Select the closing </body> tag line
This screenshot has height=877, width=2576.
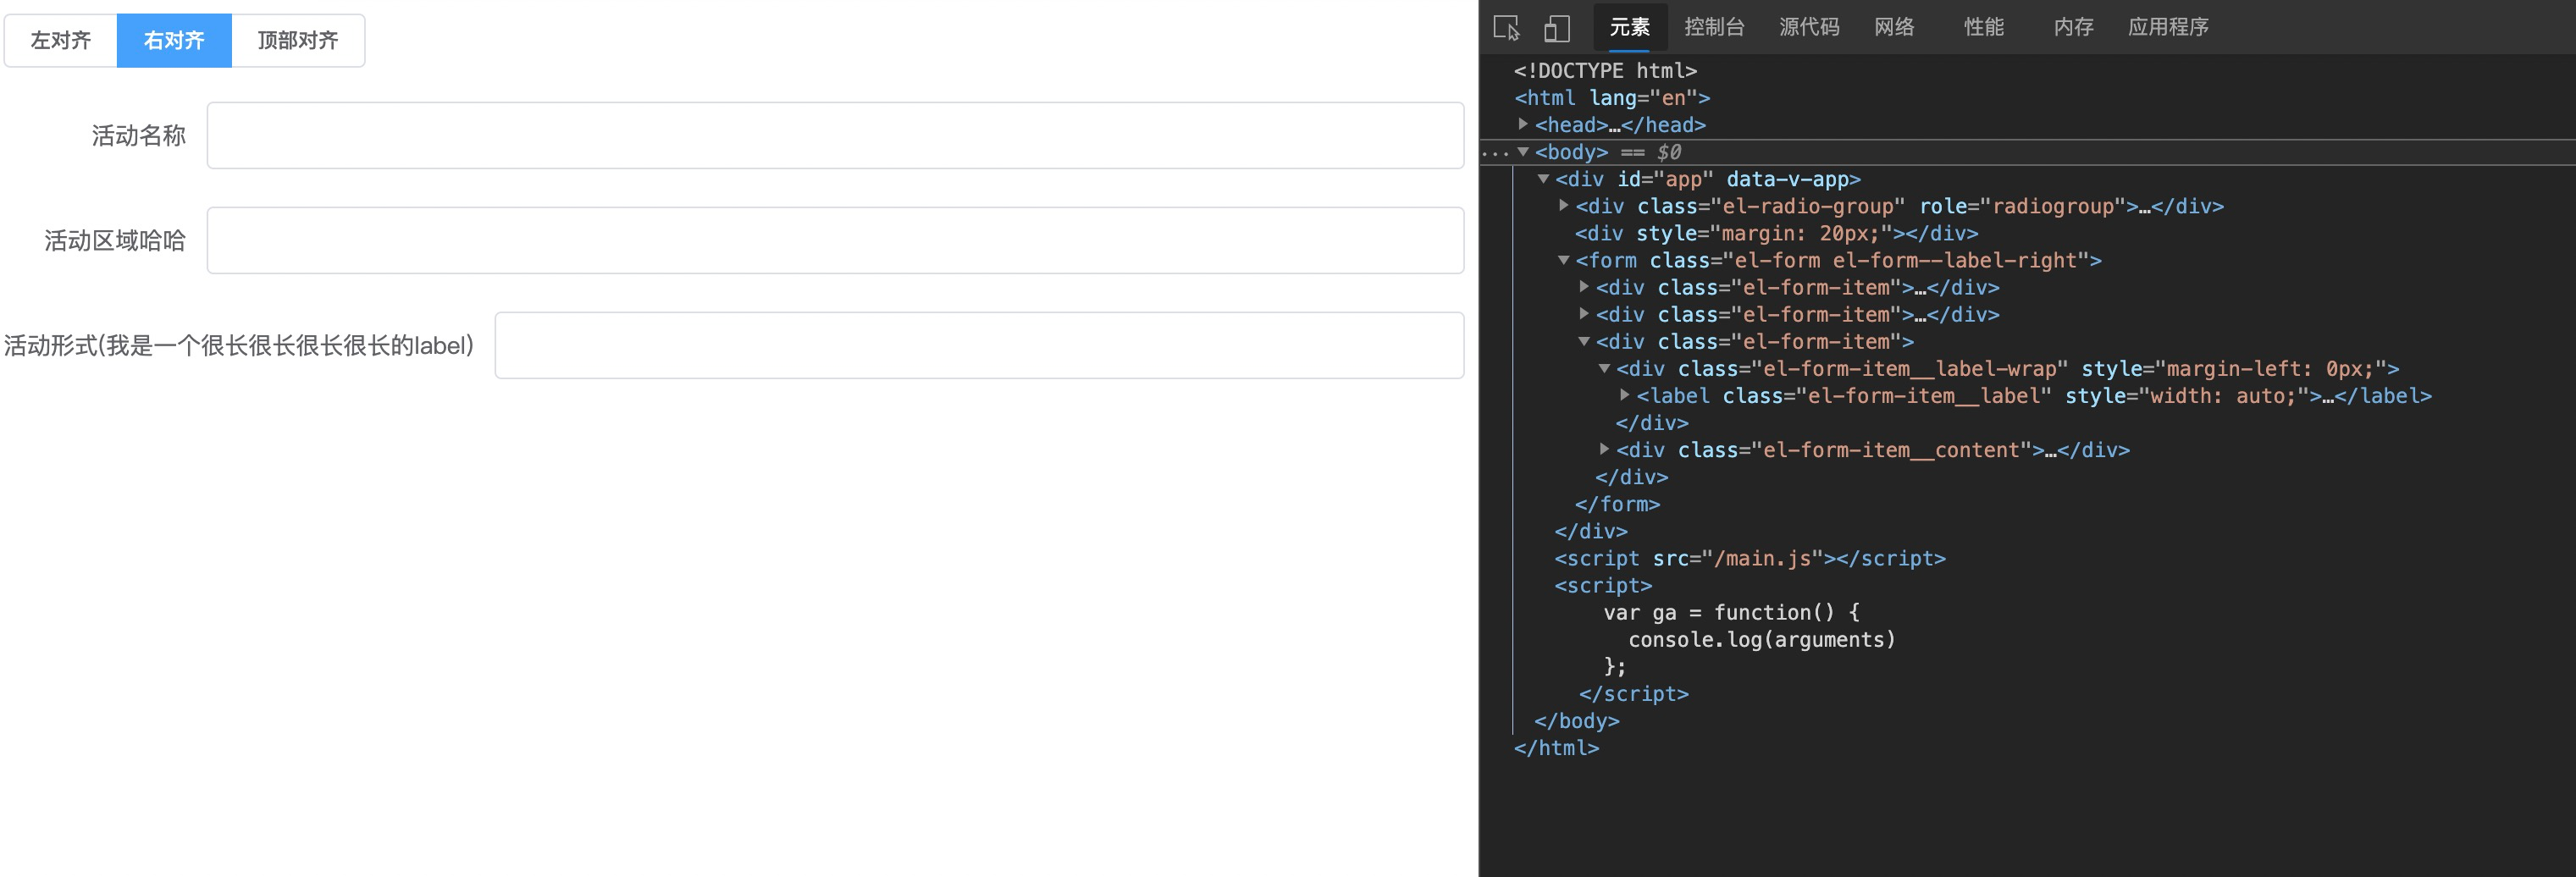pos(1577,721)
